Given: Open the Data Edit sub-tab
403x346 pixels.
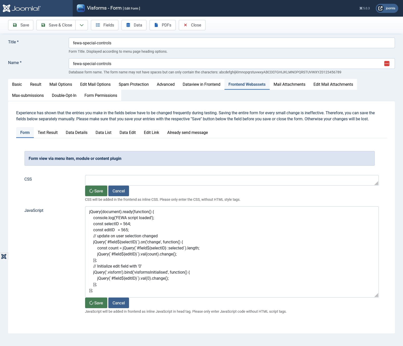Looking at the screenshot, I should click(x=128, y=132).
